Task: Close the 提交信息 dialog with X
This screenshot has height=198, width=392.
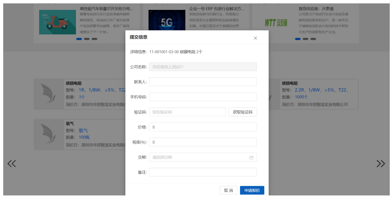Action: (x=255, y=38)
